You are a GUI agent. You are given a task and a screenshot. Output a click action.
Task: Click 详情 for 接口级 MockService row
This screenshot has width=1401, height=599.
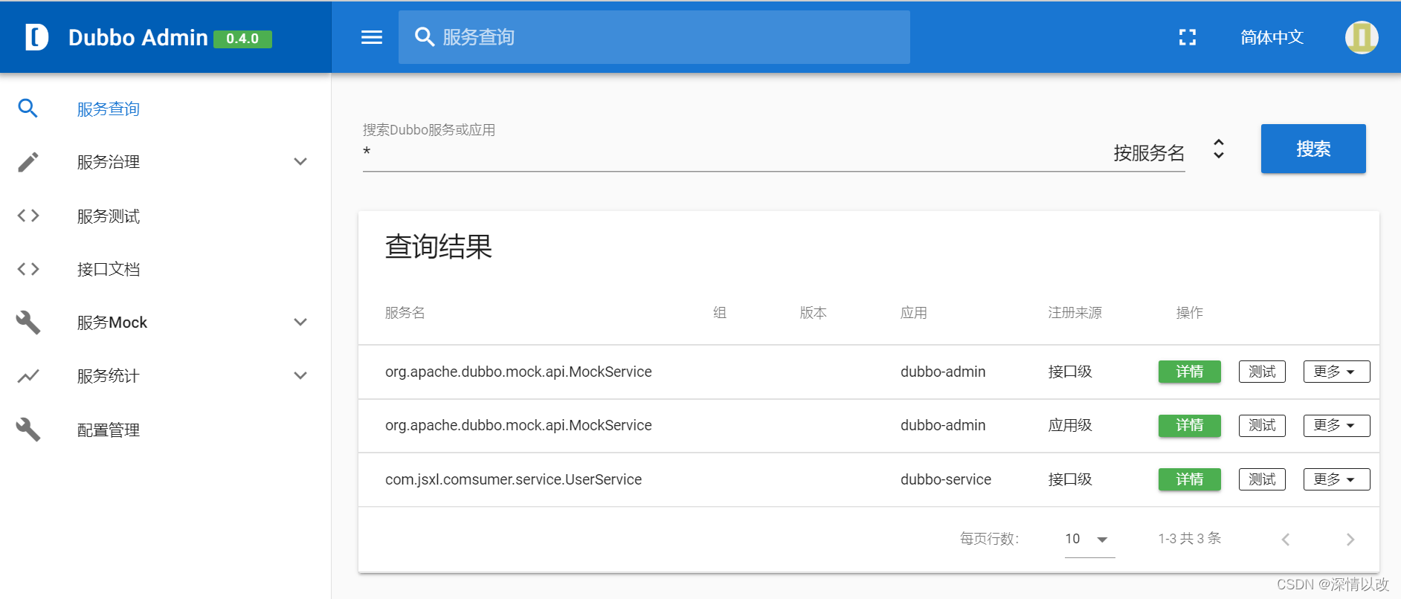tap(1189, 372)
